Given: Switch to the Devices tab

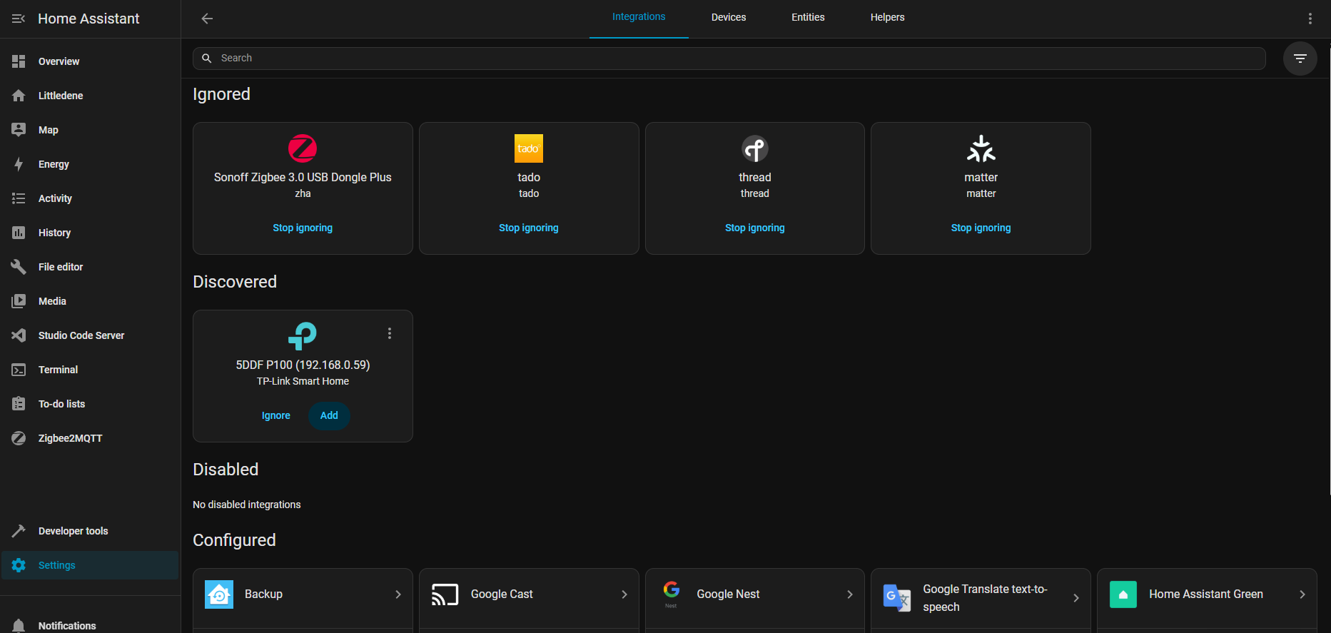Looking at the screenshot, I should coord(729,17).
